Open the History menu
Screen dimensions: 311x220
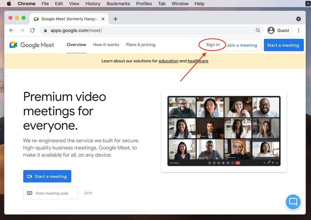pyautogui.click(x=93, y=3)
